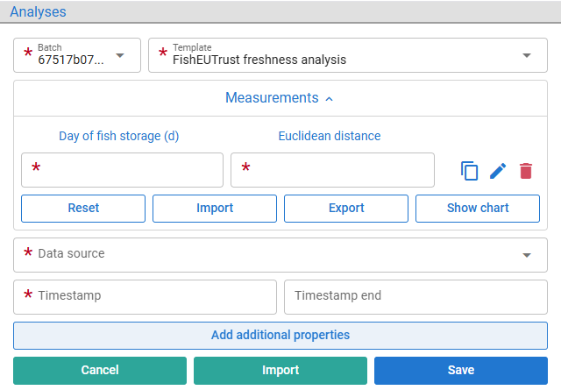561x390 pixels.
Task: Focus the Timestamp field
Action: (145, 297)
